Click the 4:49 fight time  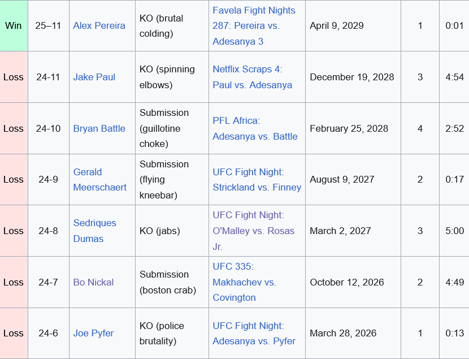454,283
